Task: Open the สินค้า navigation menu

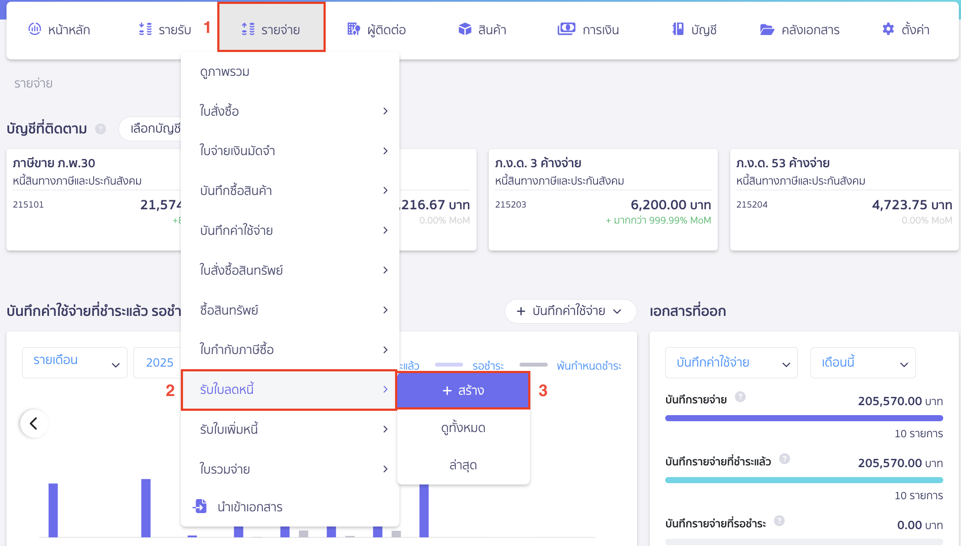Action: [482, 29]
